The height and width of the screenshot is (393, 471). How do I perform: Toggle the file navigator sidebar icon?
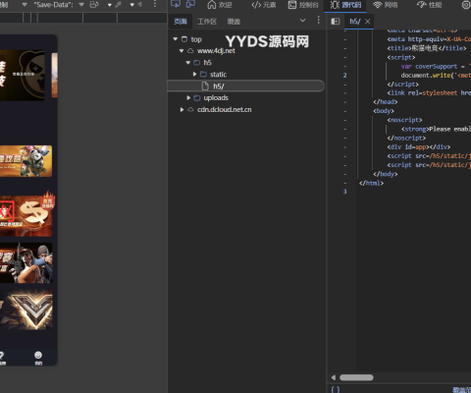pos(336,22)
